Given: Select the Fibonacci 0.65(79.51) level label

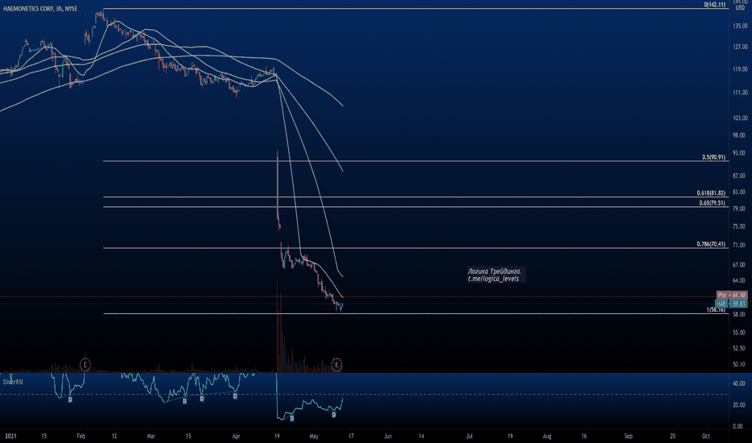Looking at the screenshot, I should (x=712, y=203).
